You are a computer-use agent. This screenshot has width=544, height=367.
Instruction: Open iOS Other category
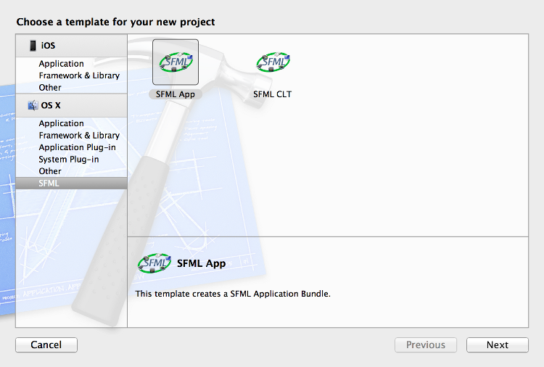pyautogui.click(x=50, y=88)
